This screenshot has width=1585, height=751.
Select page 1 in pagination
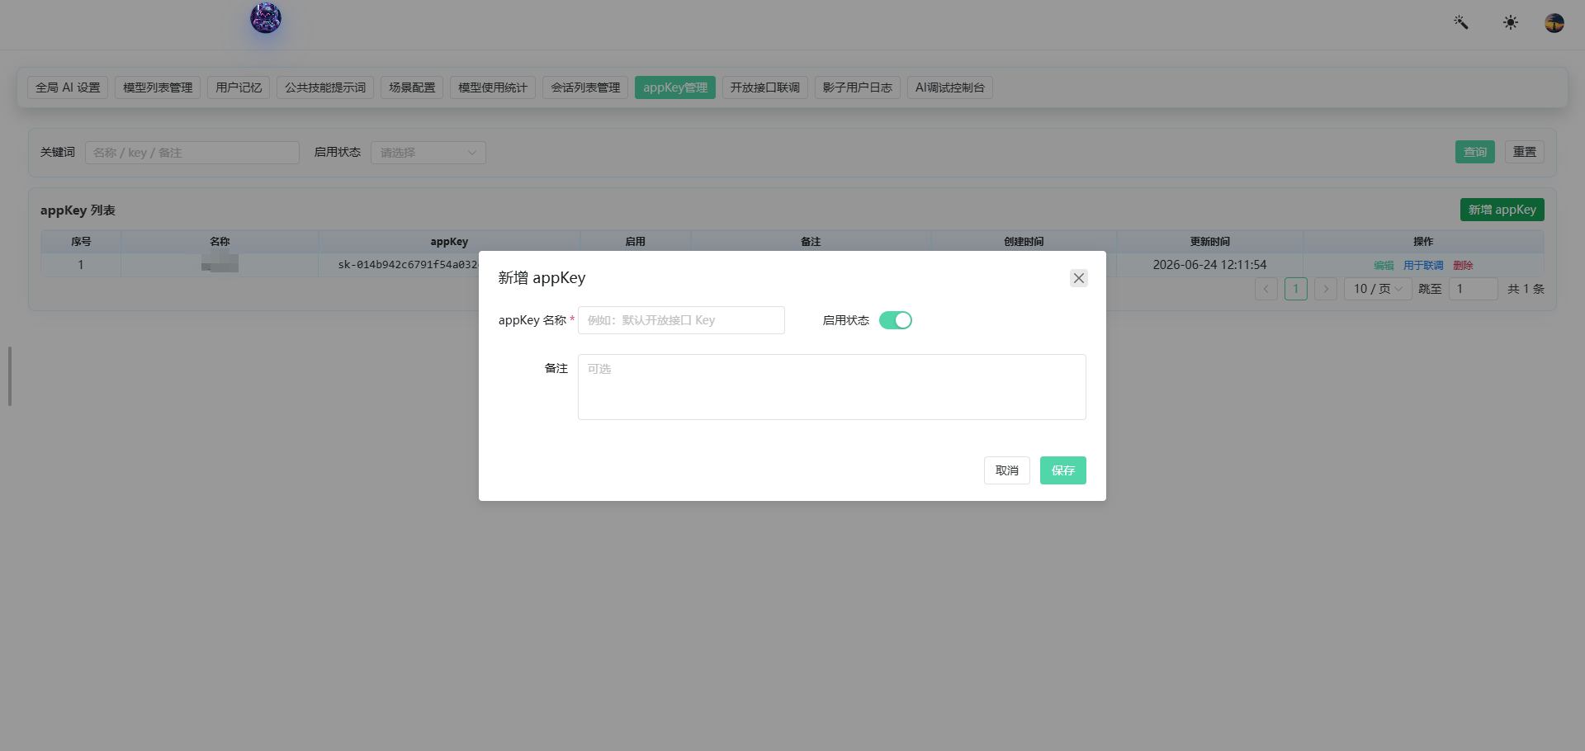pos(1296,289)
